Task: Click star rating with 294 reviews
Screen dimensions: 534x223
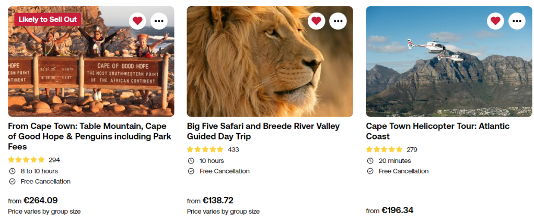Action: (27, 160)
